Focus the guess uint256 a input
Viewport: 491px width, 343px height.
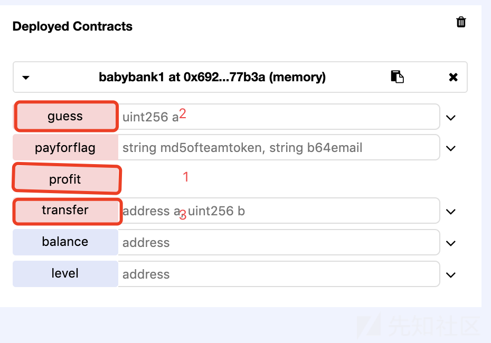click(279, 117)
